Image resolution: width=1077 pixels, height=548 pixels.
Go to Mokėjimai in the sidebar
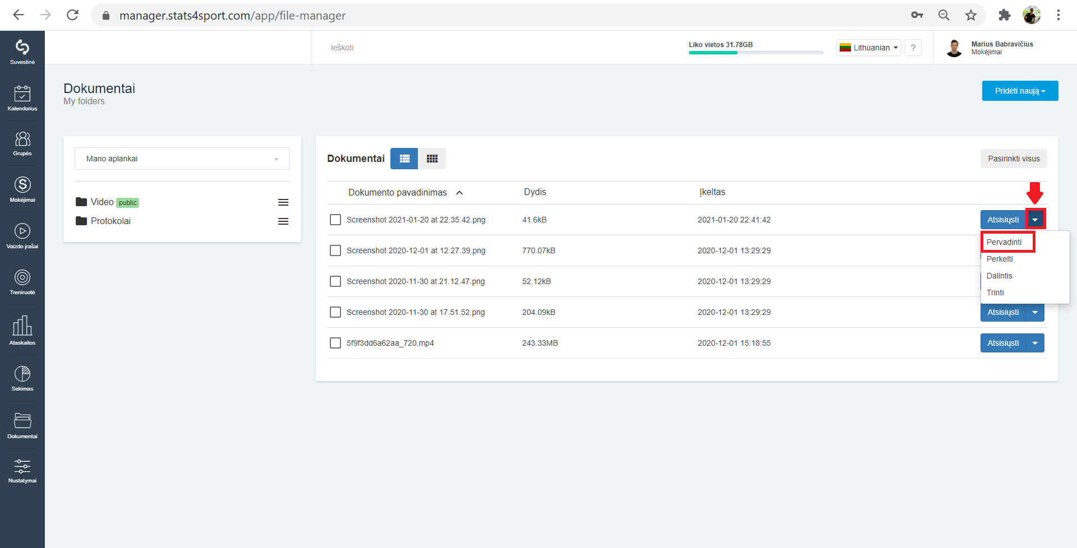point(22,189)
